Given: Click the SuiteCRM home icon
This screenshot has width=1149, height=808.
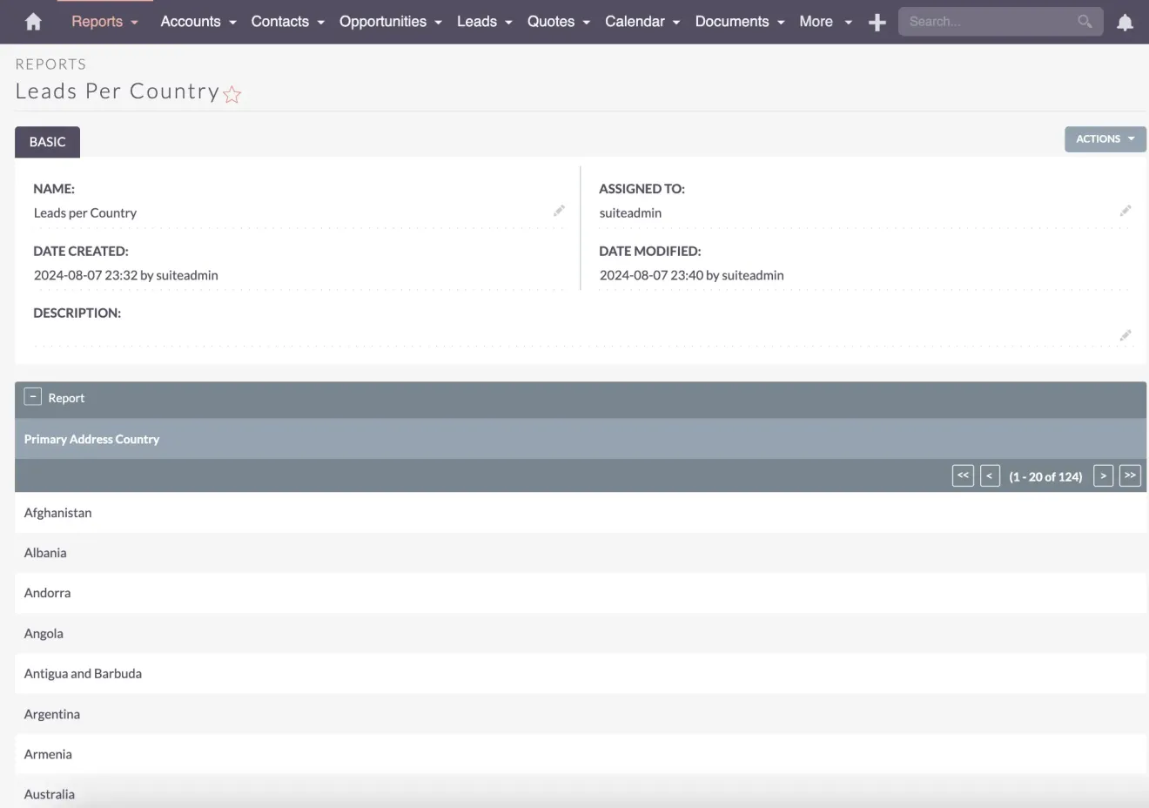Looking at the screenshot, I should pyautogui.click(x=32, y=22).
